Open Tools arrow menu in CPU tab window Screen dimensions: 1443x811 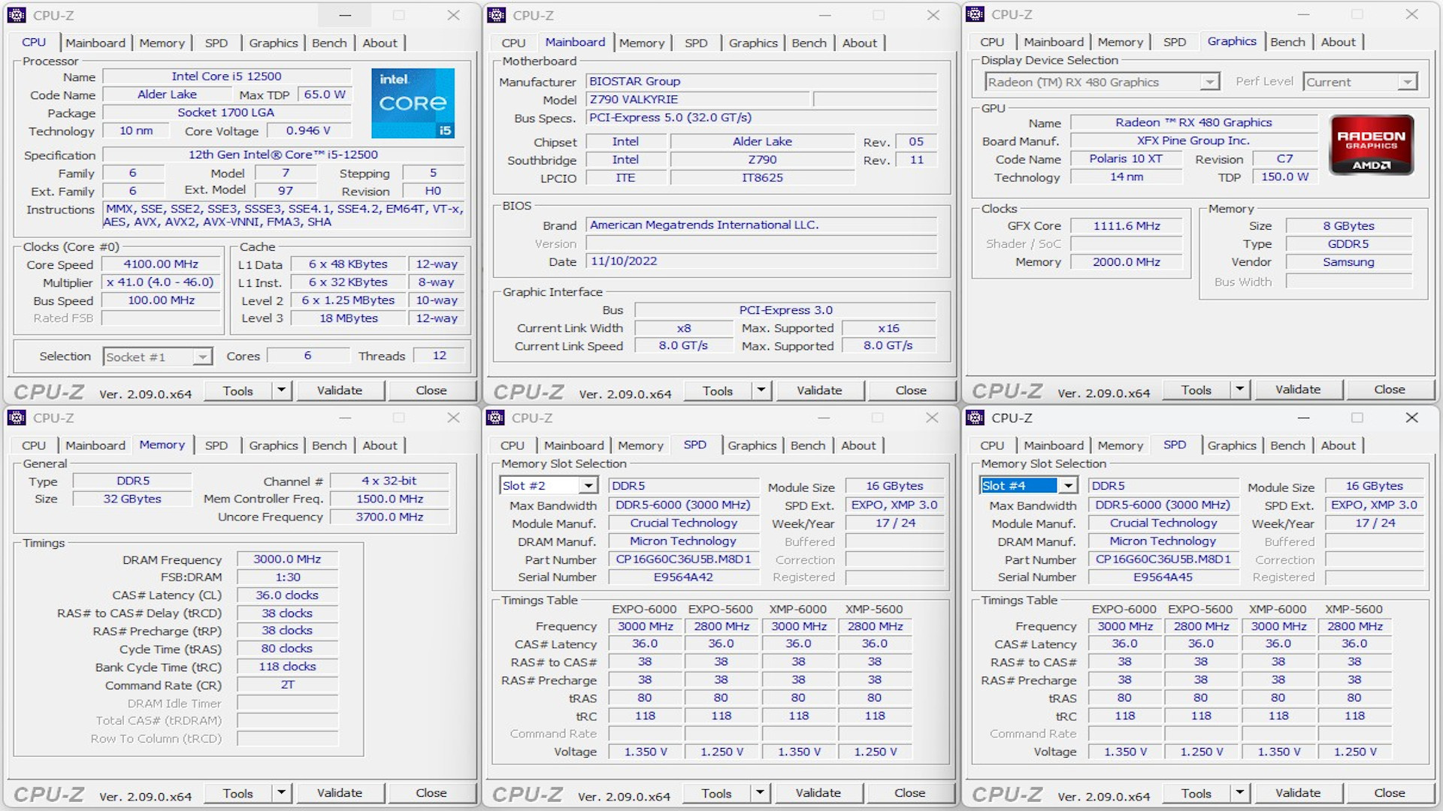(x=281, y=390)
